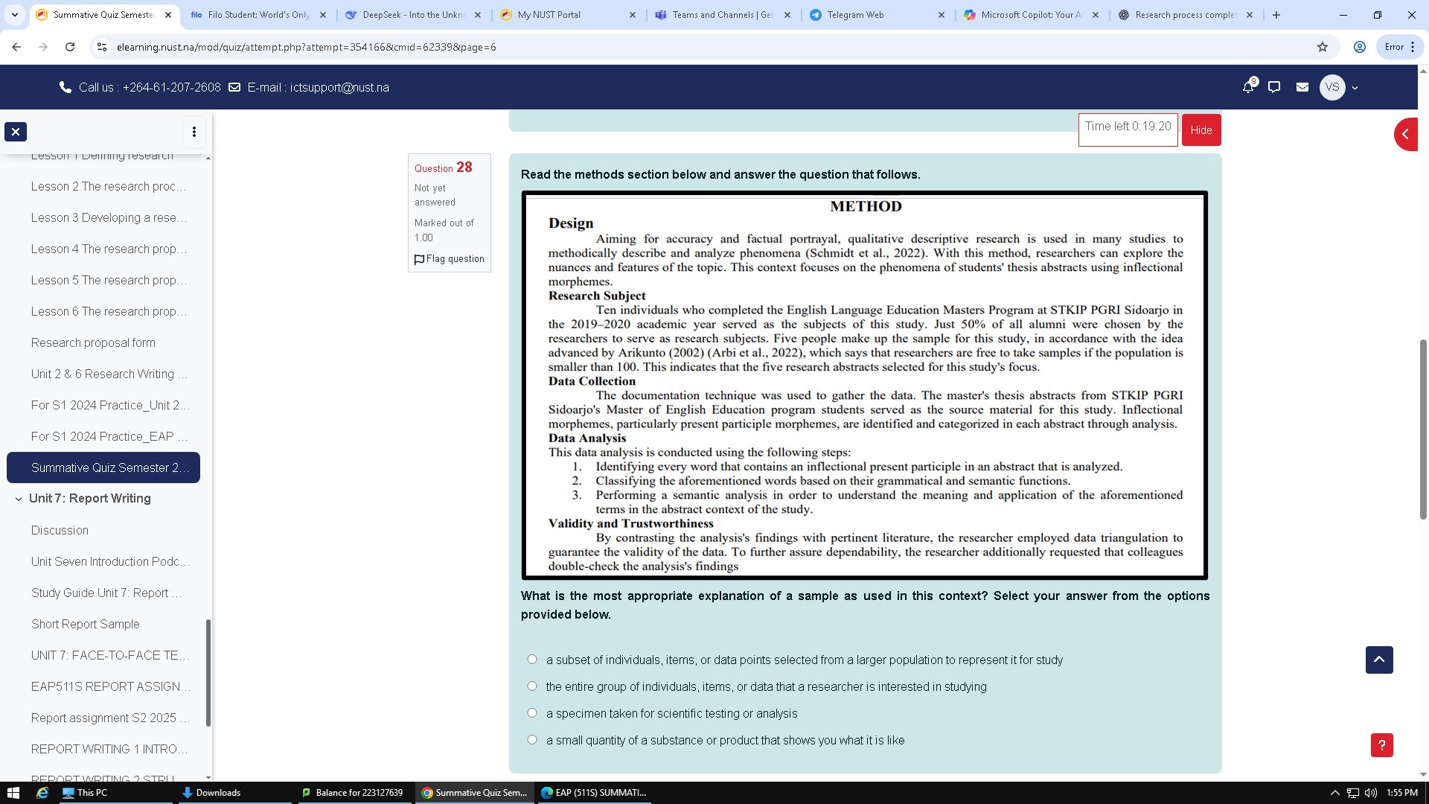
Task: Click the scroll-to-top arrow button
Action: (x=1379, y=660)
